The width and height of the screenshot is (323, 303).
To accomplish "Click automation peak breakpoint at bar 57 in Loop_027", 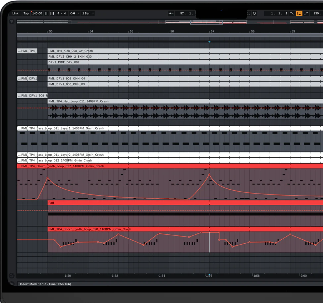I will click(x=209, y=175).
